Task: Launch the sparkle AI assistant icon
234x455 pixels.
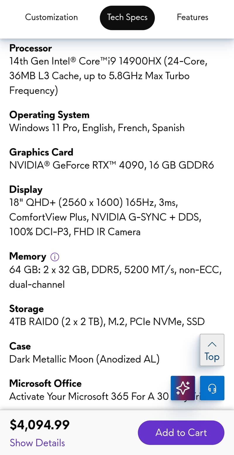Action: click(183, 388)
